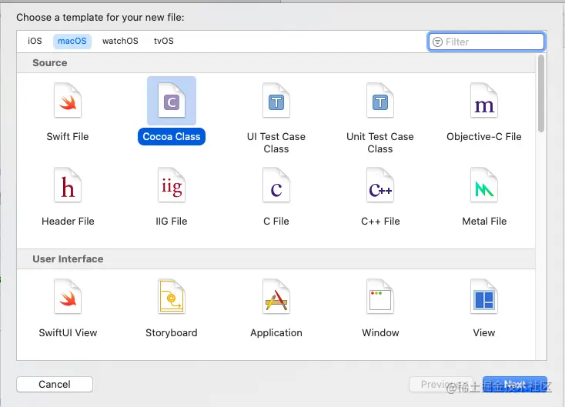Image resolution: width=565 pixels, height=407 pixels.
Task: Click the "IIG File" label
Action: click(172, 221)
